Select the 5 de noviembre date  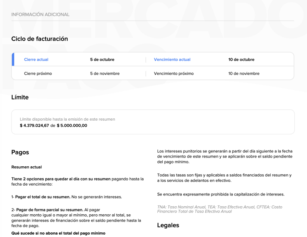pyautogui.click(x=105, y=73)
